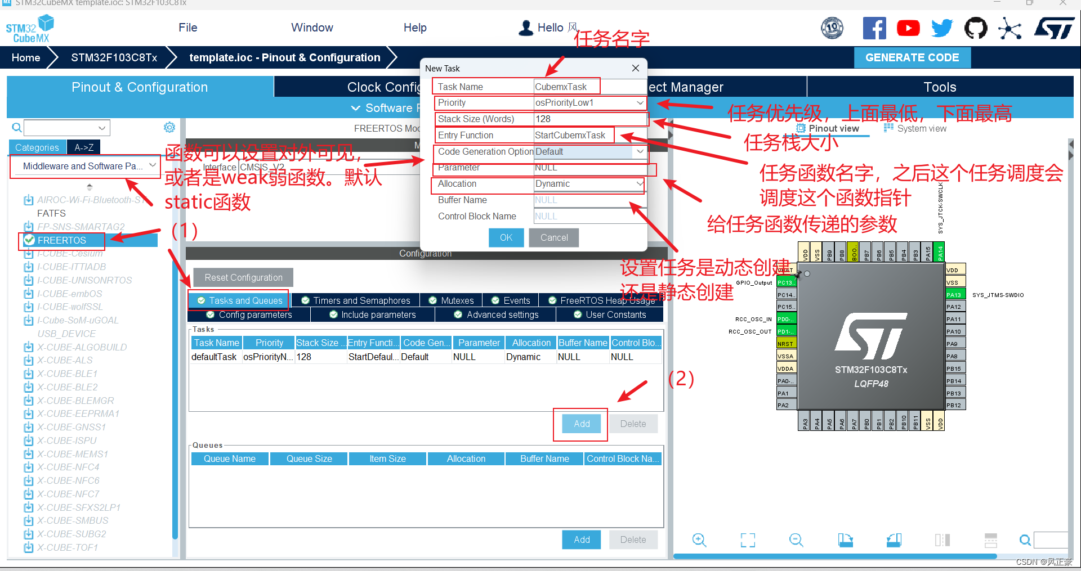
Task: Rotate the chip view clockwise
Action: [846, 539]
